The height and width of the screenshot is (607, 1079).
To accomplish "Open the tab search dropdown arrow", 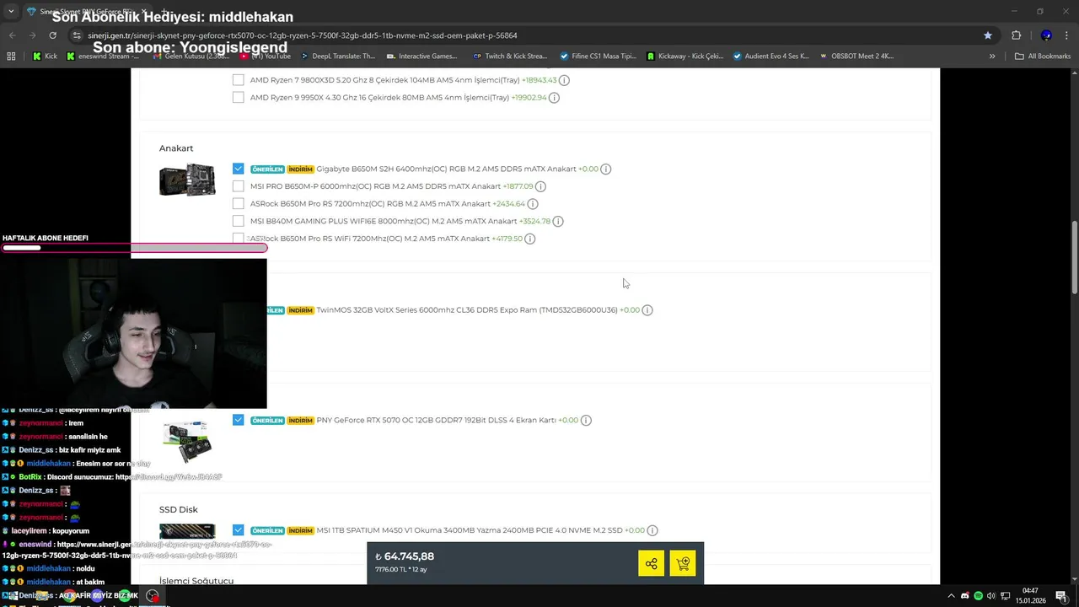I will point(11,11).
